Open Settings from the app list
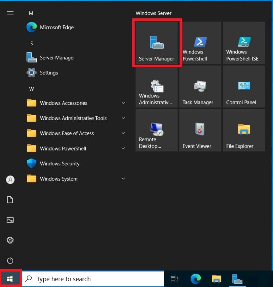The image size is (273, 287). (49, 73)
